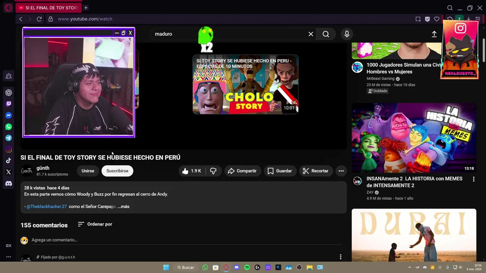Like the video (1.9 K)

(192, 171)
